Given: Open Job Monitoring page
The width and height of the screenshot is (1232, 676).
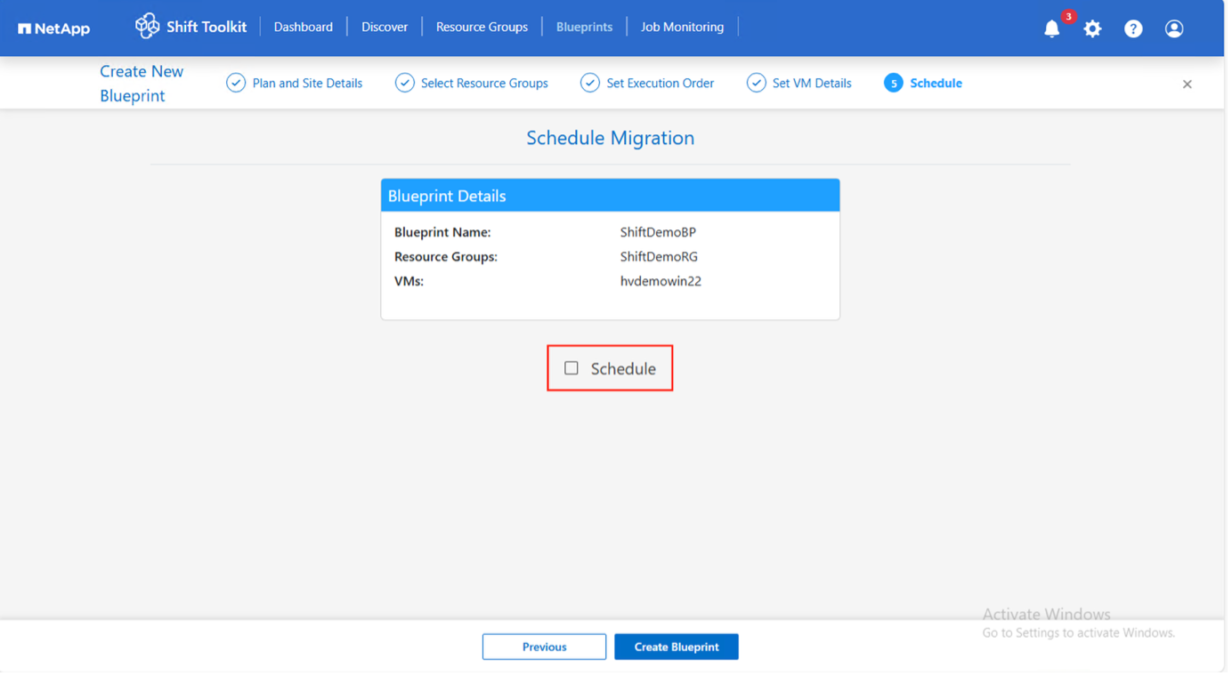Looking at the screenshot, I should click(683, 27).
